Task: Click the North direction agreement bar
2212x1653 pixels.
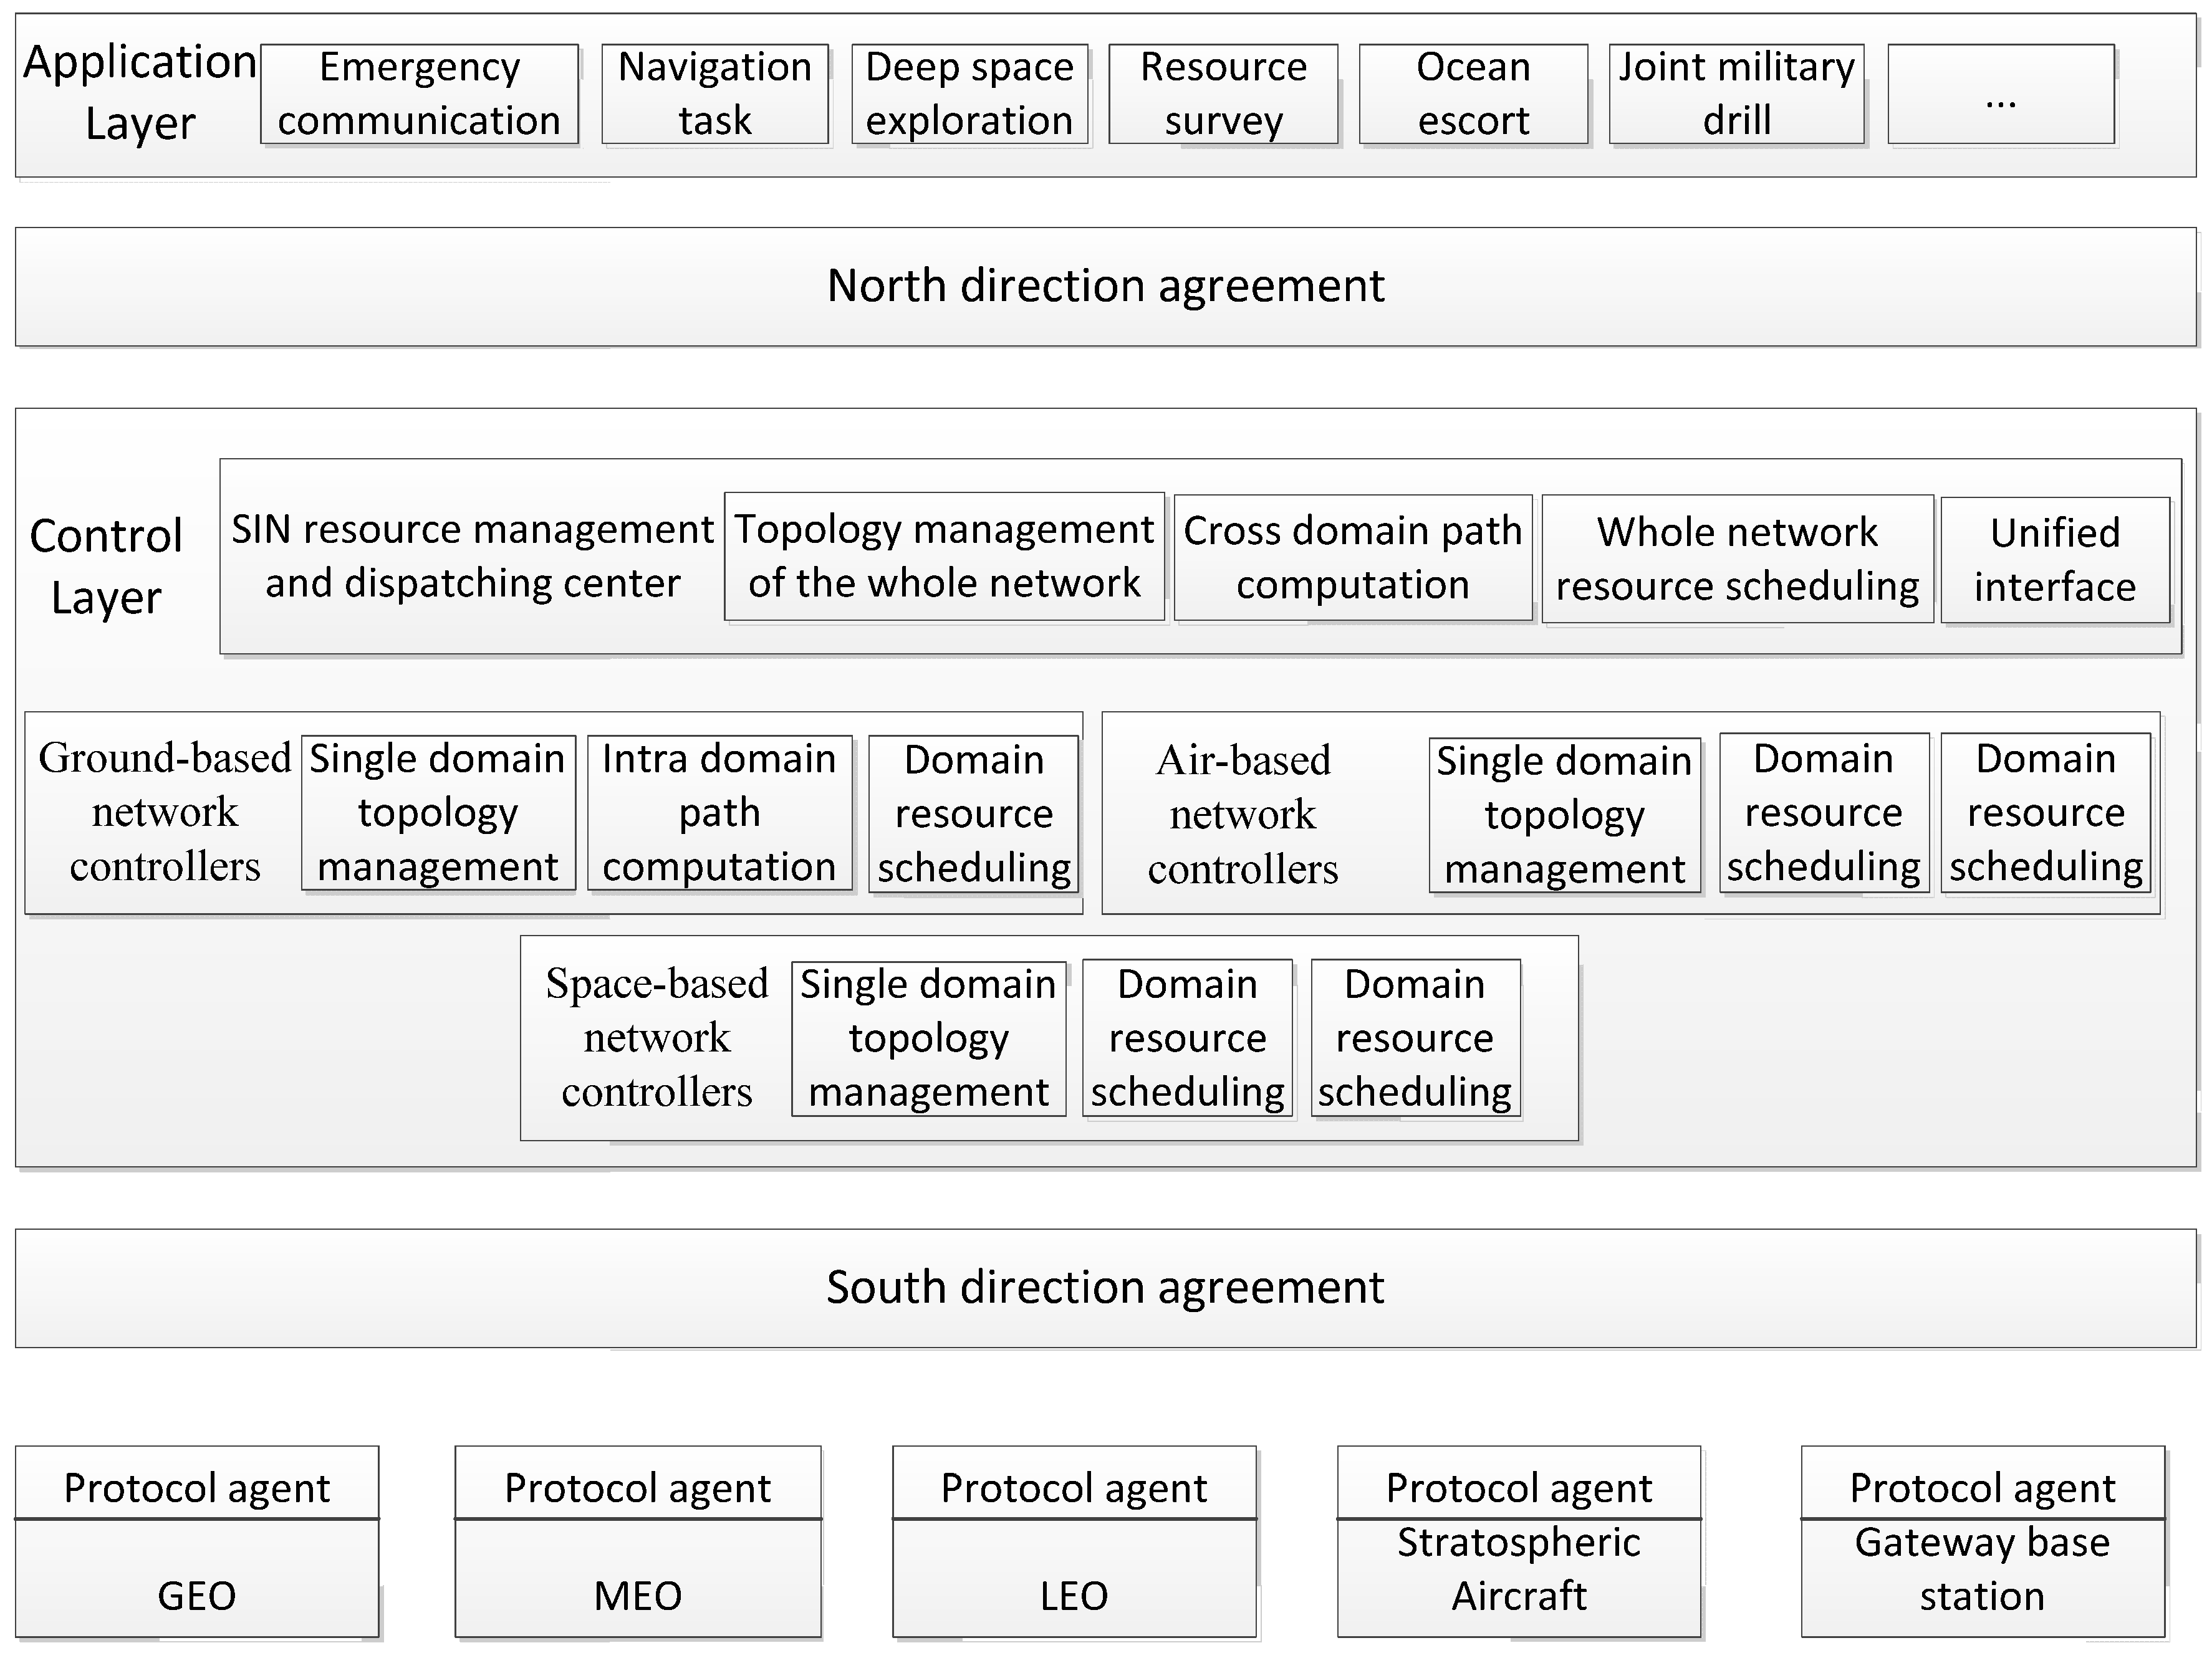Action: coord(1105,287)
